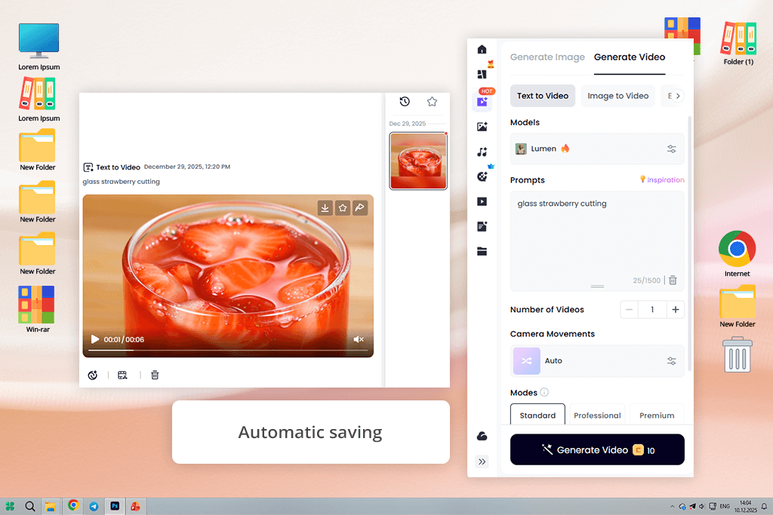Delete the generated video with the trash icon
The image size is (773, 515).
click(x=155, y=376)
